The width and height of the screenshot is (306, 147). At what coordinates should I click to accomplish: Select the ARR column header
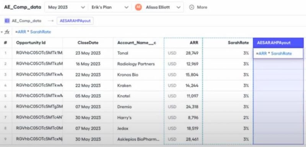click(183, 43)
